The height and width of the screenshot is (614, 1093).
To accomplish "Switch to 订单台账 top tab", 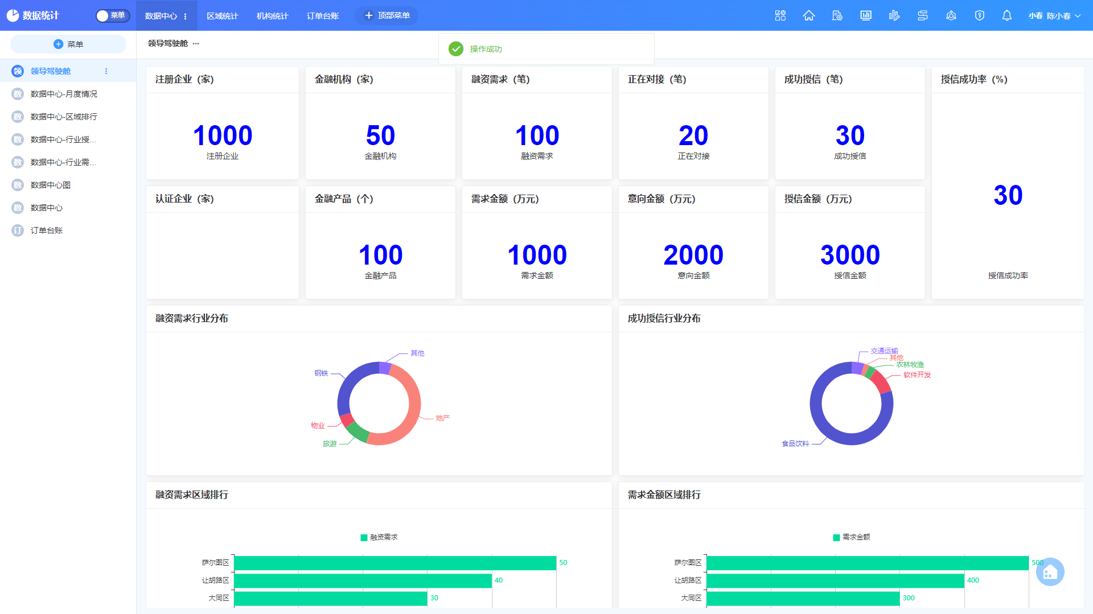I will coord(323,16).
